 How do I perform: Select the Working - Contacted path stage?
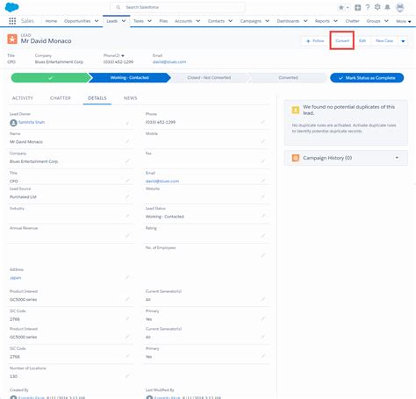(x=130, y=78)
